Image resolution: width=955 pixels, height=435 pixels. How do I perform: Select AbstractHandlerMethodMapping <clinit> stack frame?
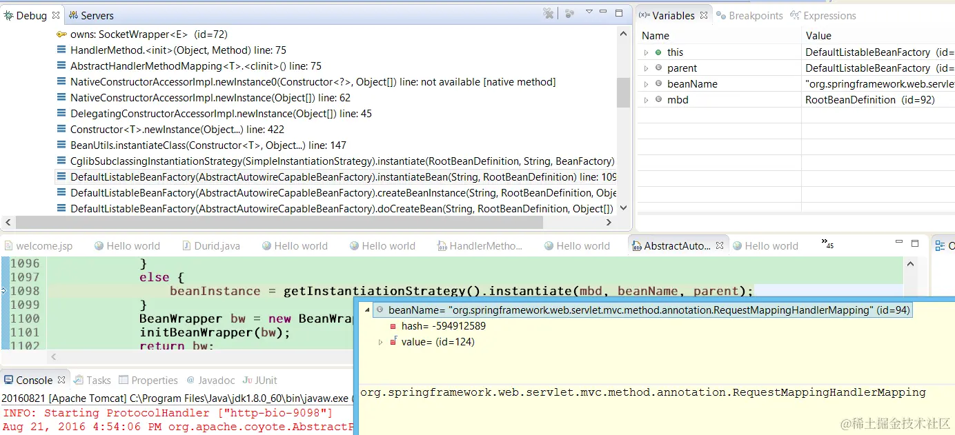coord(196,66)
